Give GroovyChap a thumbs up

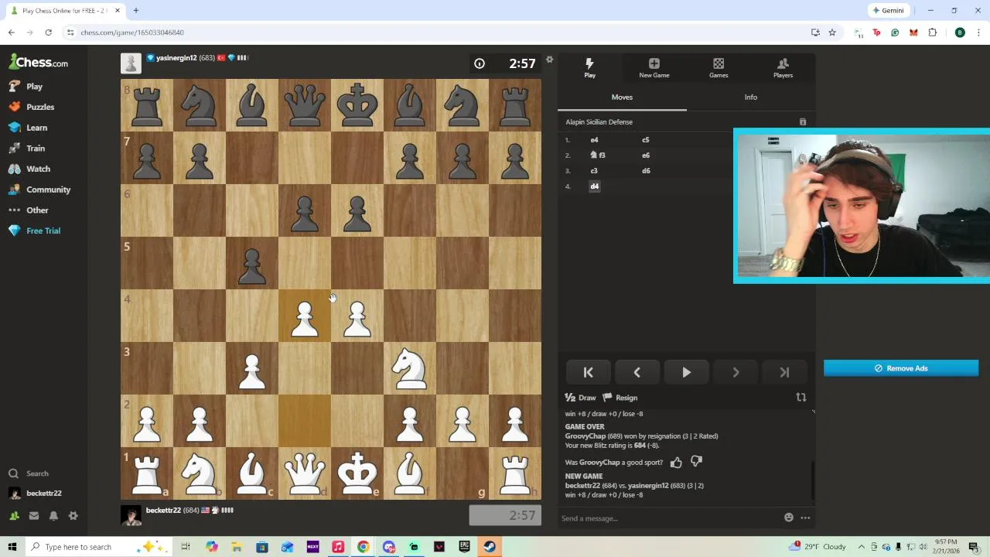tap(676, 463)
